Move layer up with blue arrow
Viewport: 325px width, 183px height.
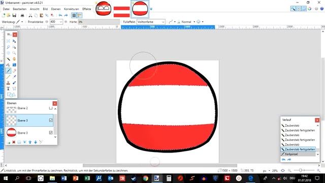tap(30, 142)
